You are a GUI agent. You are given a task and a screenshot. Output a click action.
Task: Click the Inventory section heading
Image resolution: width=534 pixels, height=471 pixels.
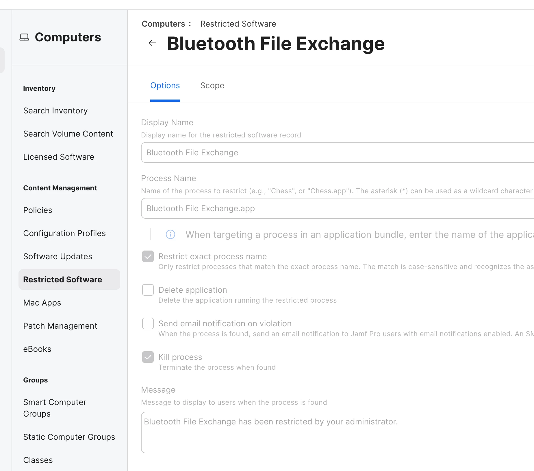click(39, 89)
